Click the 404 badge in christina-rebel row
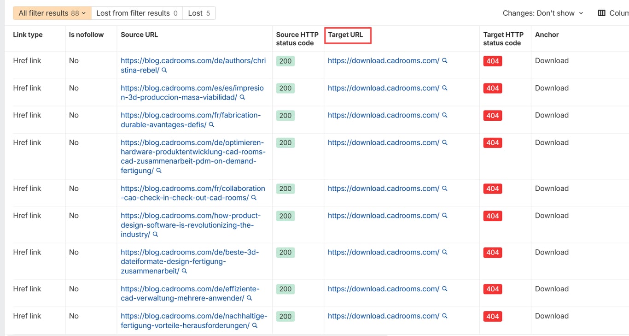 (x=493, y=61)
